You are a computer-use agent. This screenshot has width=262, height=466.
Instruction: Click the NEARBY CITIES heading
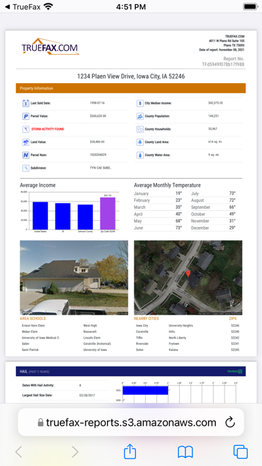coord(146,319)
